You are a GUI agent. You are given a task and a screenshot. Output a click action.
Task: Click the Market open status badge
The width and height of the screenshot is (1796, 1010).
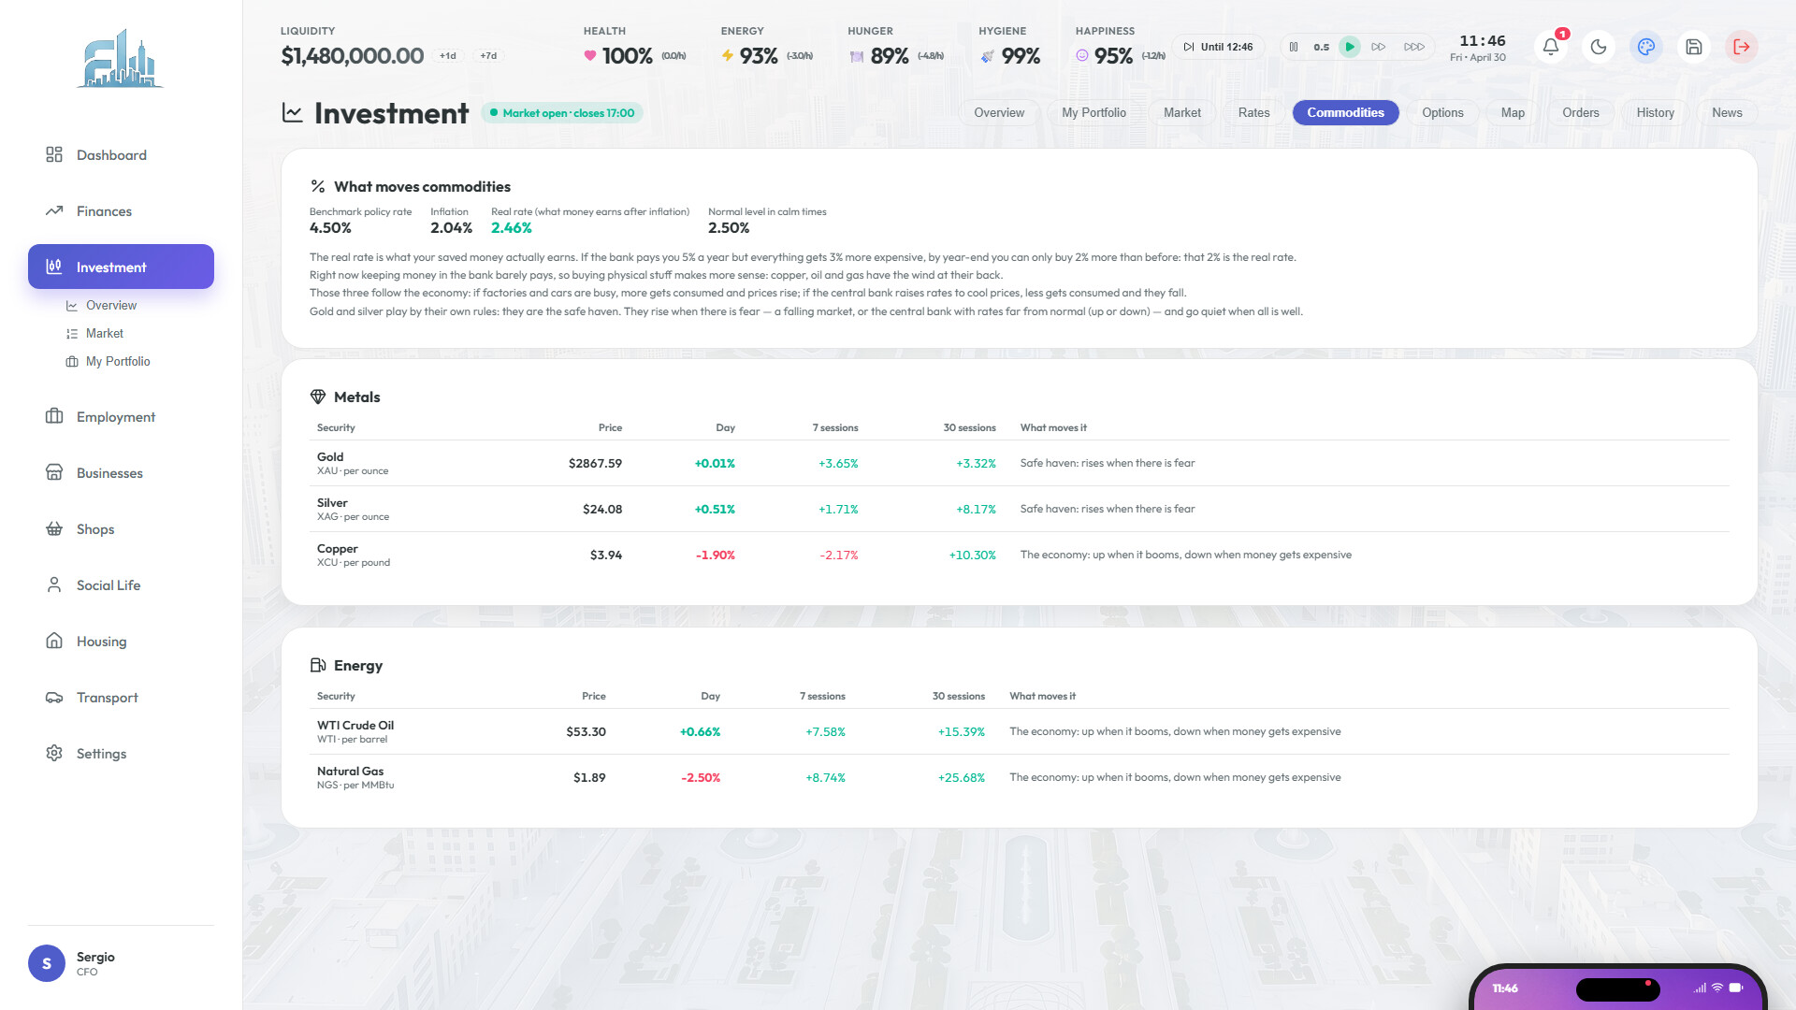(561, 113)
